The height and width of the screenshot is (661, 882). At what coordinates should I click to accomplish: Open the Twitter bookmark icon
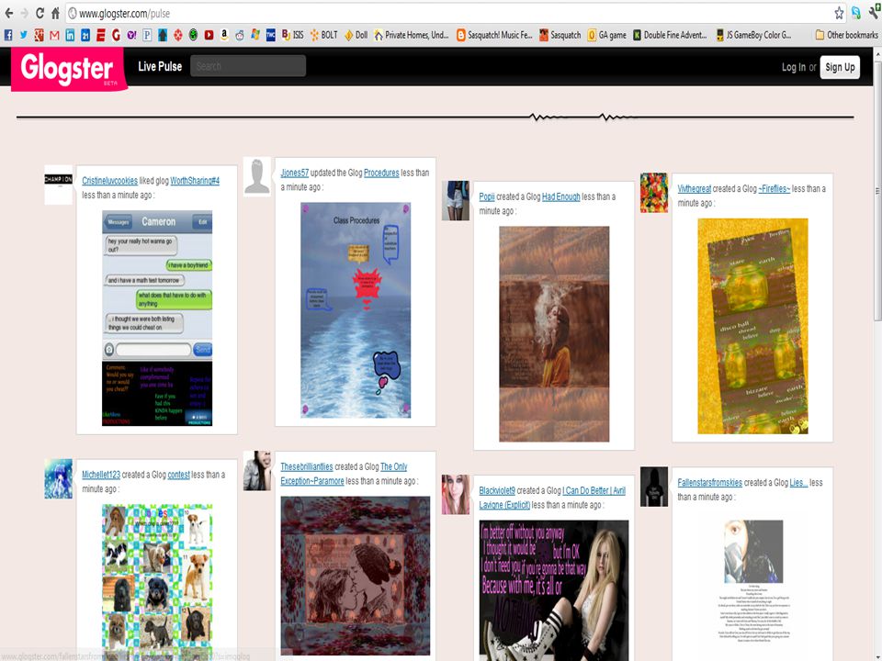pos(24,35)
